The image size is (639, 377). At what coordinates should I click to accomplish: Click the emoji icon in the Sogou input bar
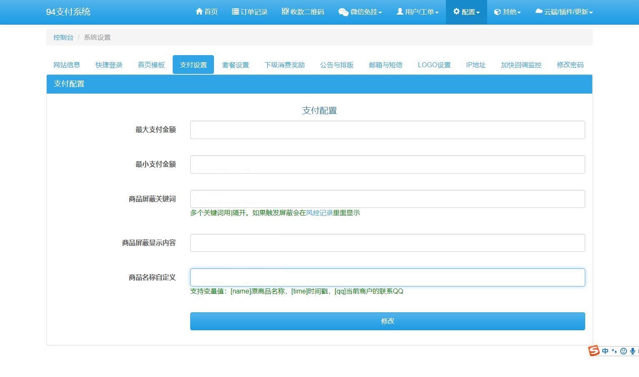(623, 351)
